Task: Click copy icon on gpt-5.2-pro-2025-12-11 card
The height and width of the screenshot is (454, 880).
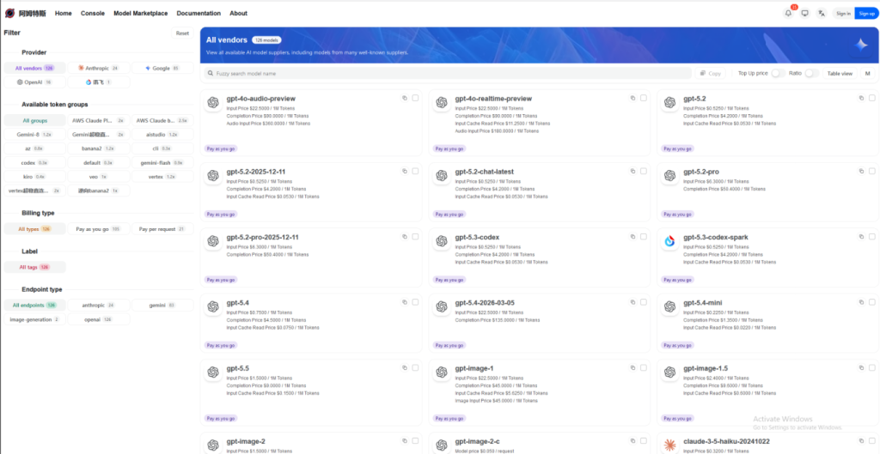Action: (404, 237)
